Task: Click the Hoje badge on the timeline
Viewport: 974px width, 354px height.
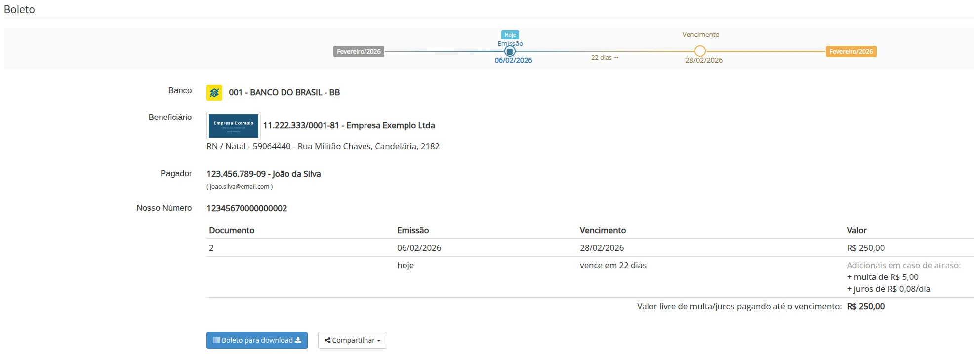Action: click(x=510, y=35)
